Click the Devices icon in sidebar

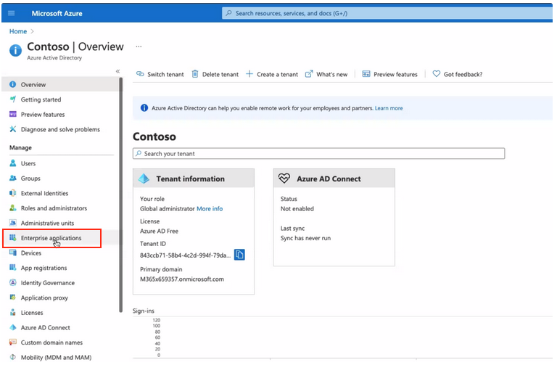[13, 253]
